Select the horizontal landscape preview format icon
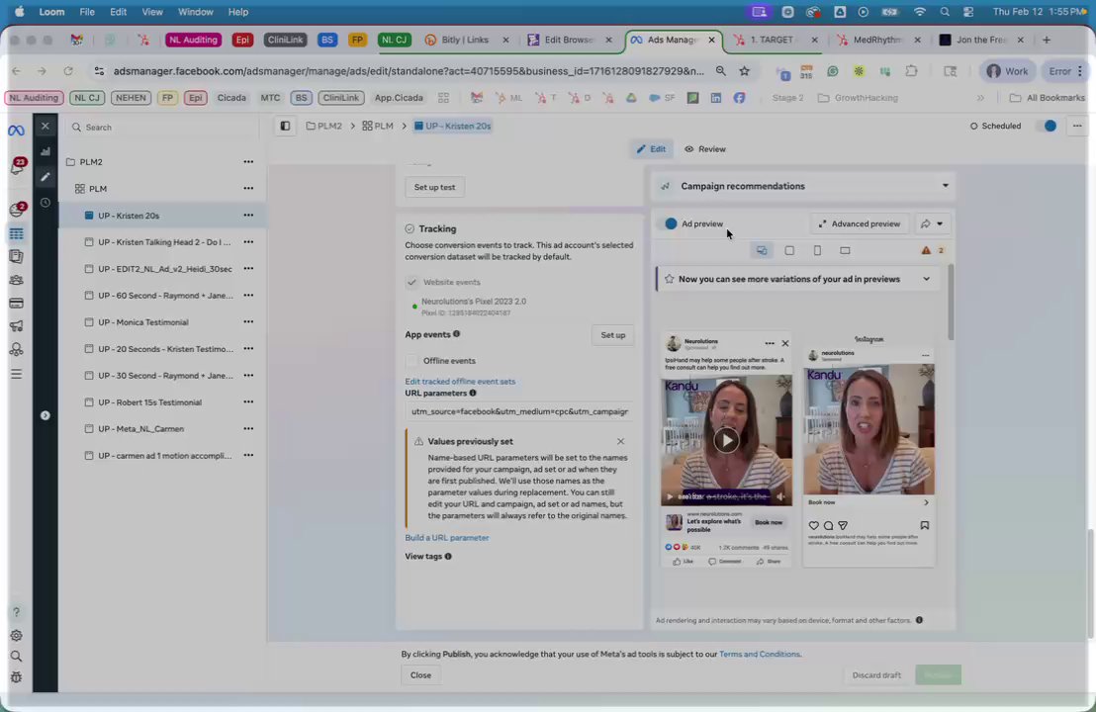Viewport: 1096px width, 712px height. click(845, 251)
